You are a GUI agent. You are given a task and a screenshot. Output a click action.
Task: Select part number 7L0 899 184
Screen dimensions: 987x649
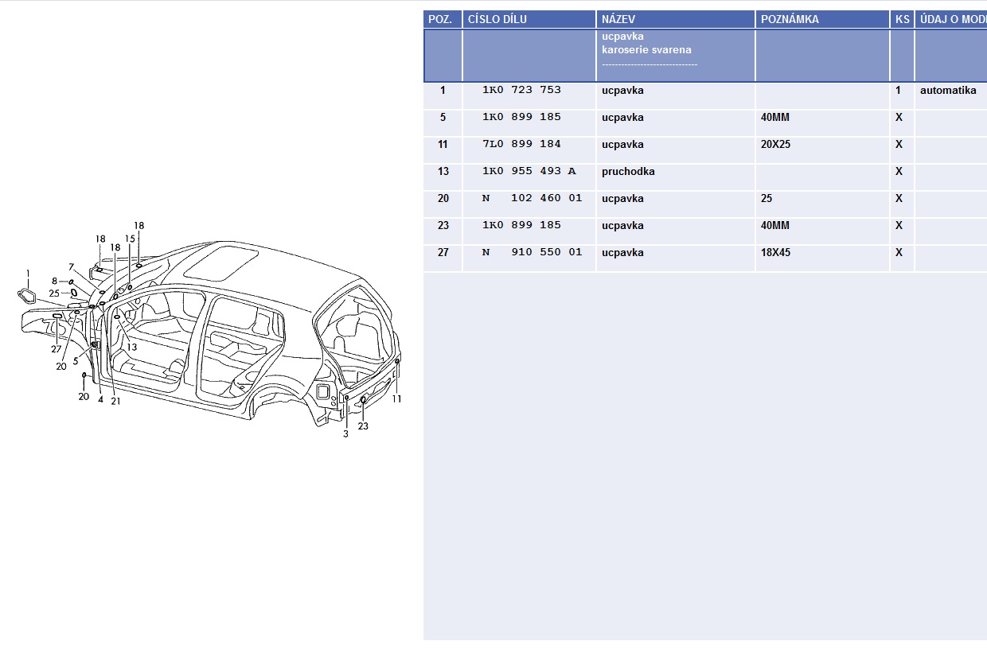point(521,144)
